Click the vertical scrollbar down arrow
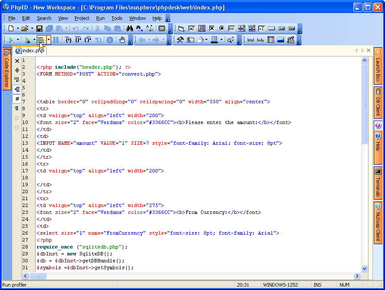Viewport: 385px width, 290px height. point(364,268)
